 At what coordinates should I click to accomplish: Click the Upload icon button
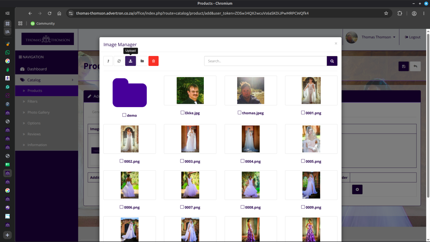pos(131,61)
